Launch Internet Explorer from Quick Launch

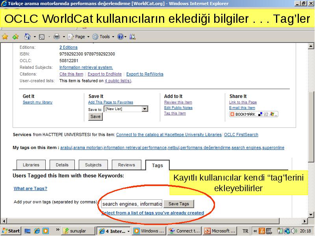coord(37,231)
